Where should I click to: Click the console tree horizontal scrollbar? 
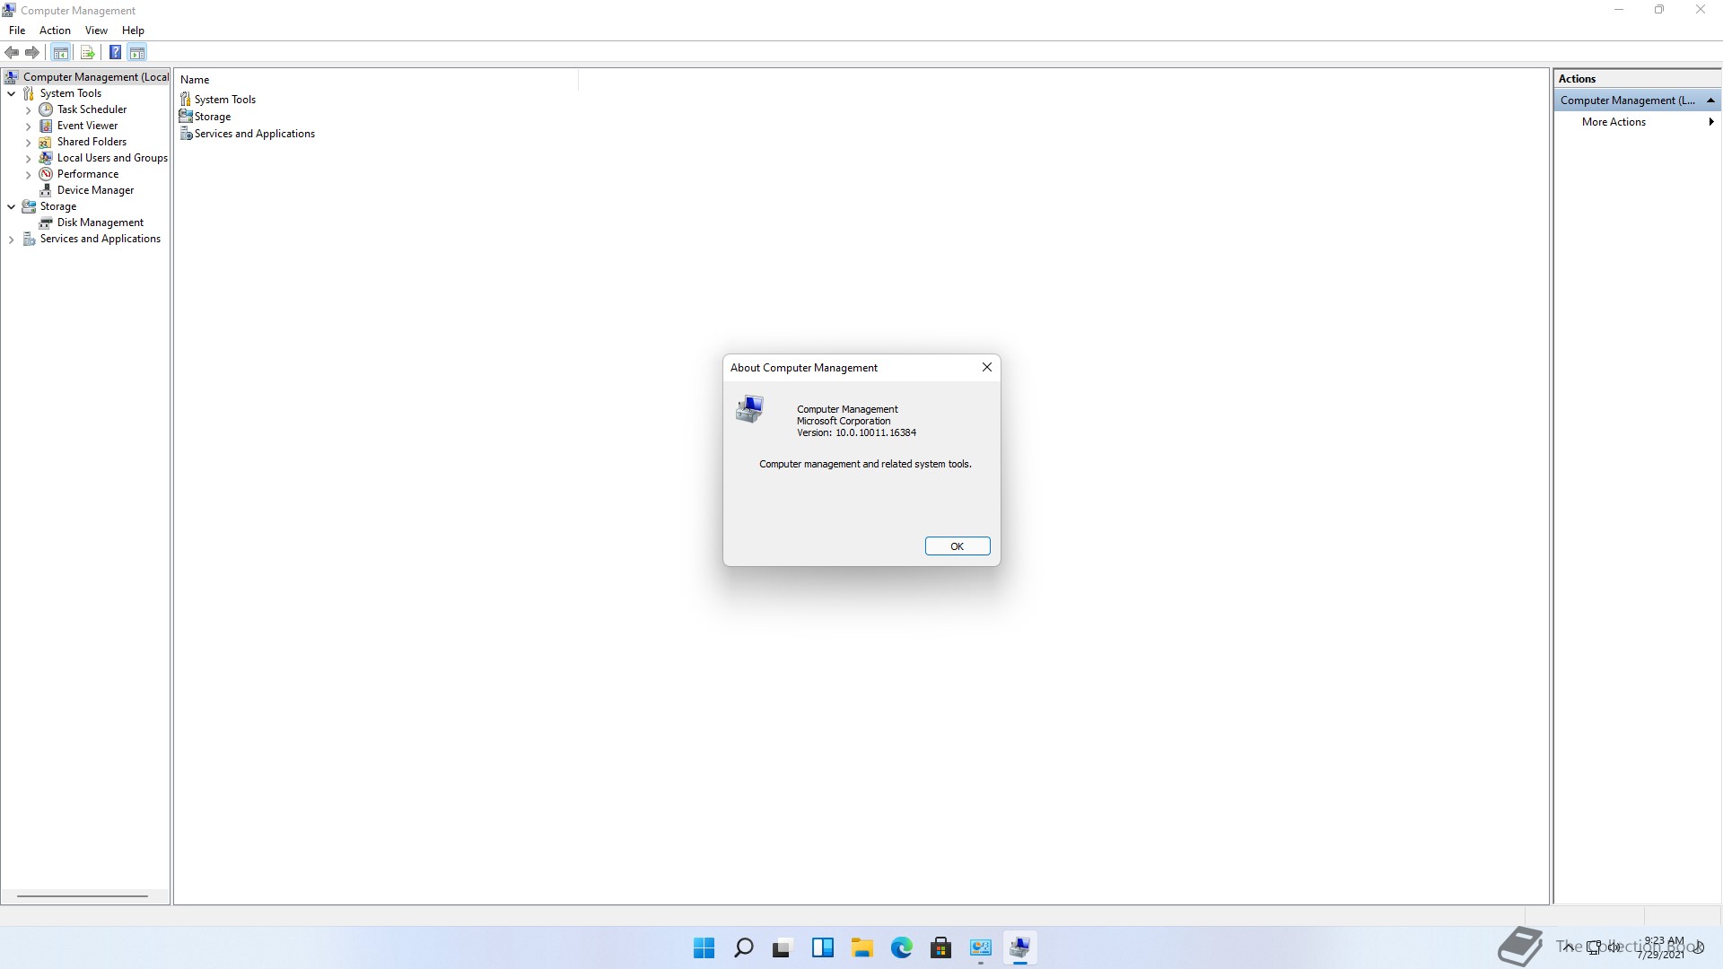click(x=83, y=895)
